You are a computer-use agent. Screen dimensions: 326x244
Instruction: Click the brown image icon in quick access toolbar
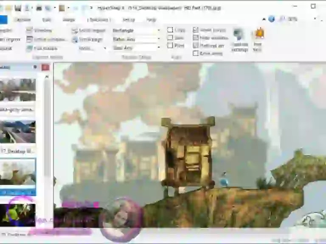pos(62,8)
